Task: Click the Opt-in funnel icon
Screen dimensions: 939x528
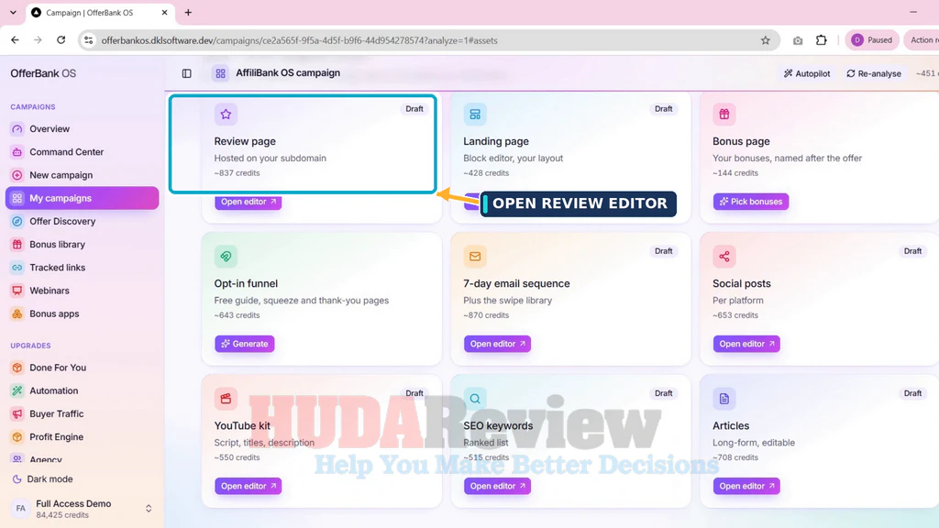Action: [x=226, y=257]
